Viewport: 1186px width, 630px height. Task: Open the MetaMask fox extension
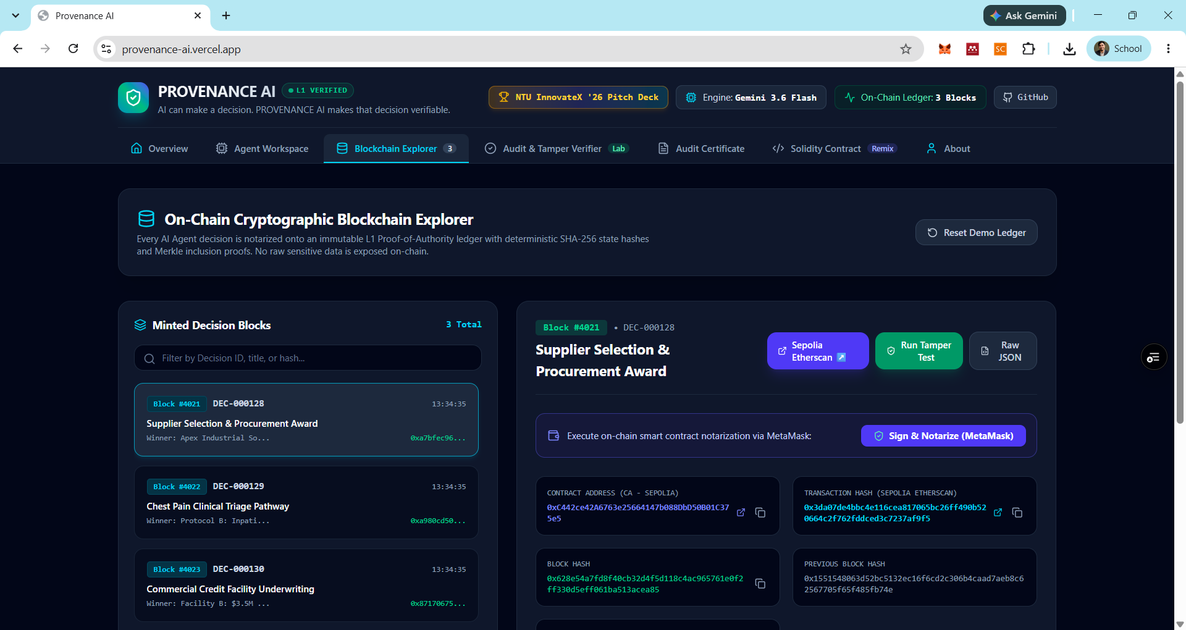click(x=944, y=49)
